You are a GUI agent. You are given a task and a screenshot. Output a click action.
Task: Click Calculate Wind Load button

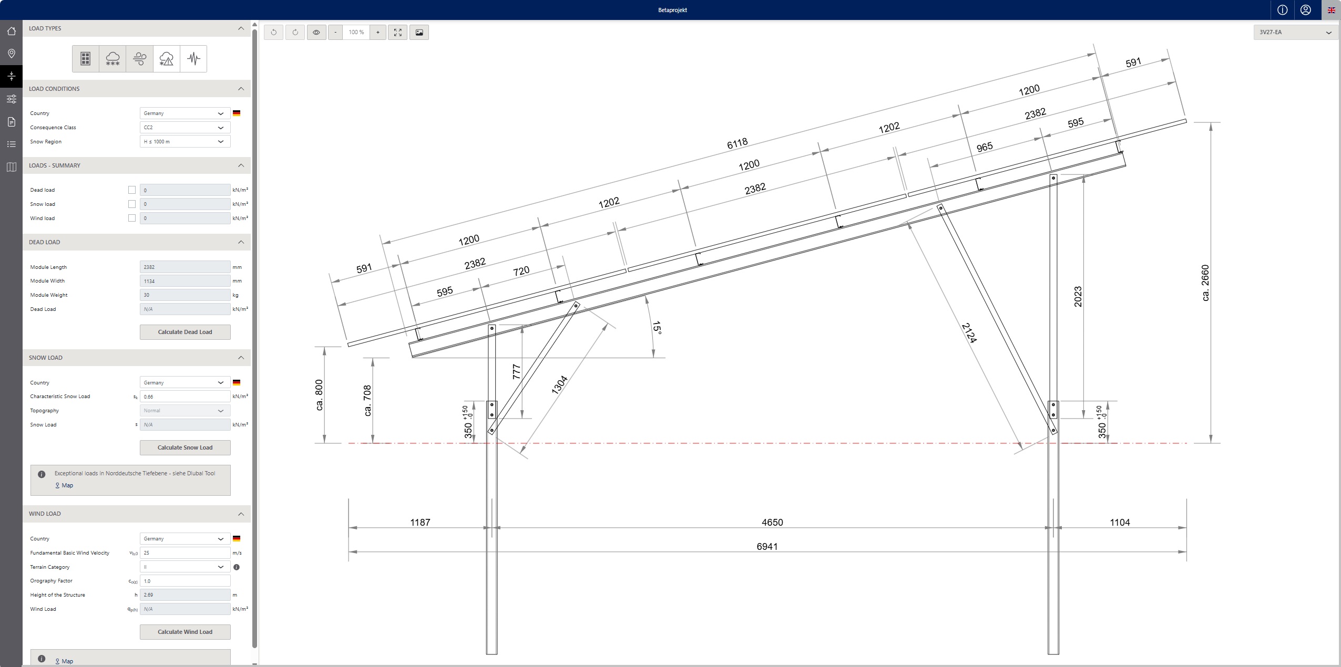[185, 632]
